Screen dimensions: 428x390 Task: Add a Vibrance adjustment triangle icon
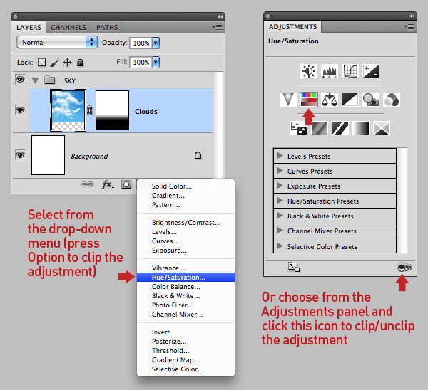pyautogui.click(x=288, y=100)
